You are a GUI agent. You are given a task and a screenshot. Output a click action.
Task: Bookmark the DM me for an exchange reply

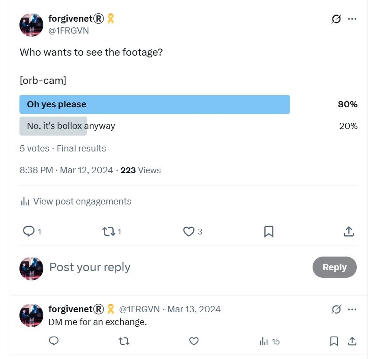click(x=334, y=341)
